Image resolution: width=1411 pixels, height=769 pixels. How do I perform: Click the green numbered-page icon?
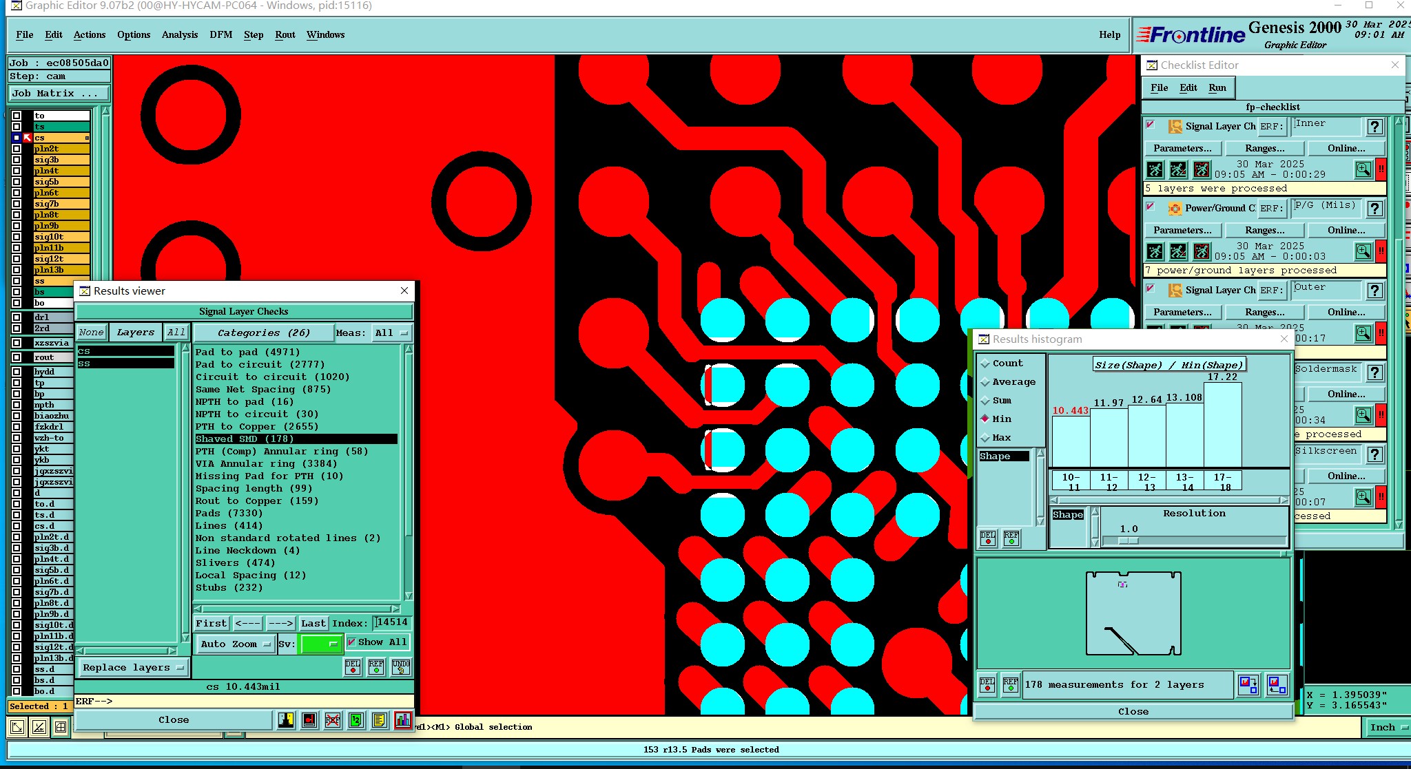pyautogui.click(x=356, y=720)
